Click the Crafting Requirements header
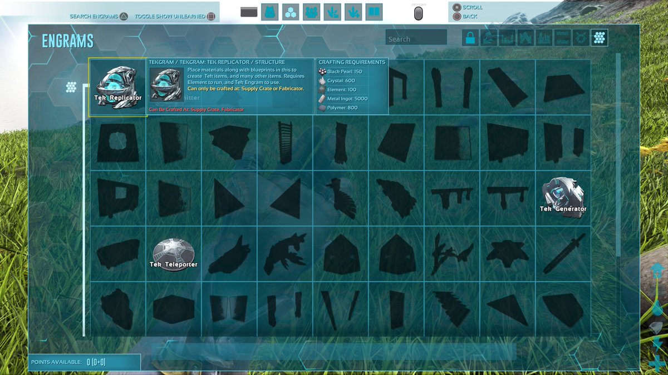The width and height of the screenshot is (668, 375). point(352,62)
